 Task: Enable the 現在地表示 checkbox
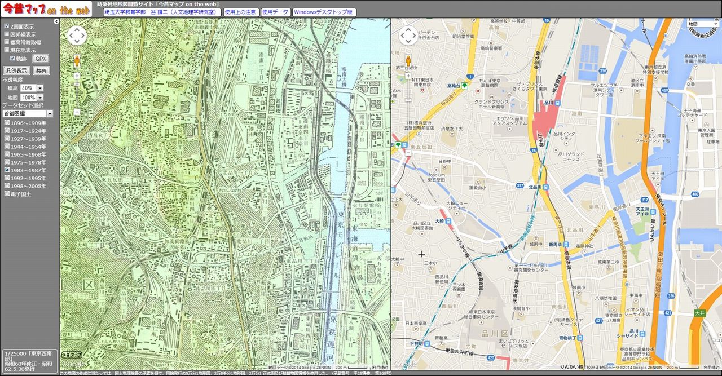(6, 50)
